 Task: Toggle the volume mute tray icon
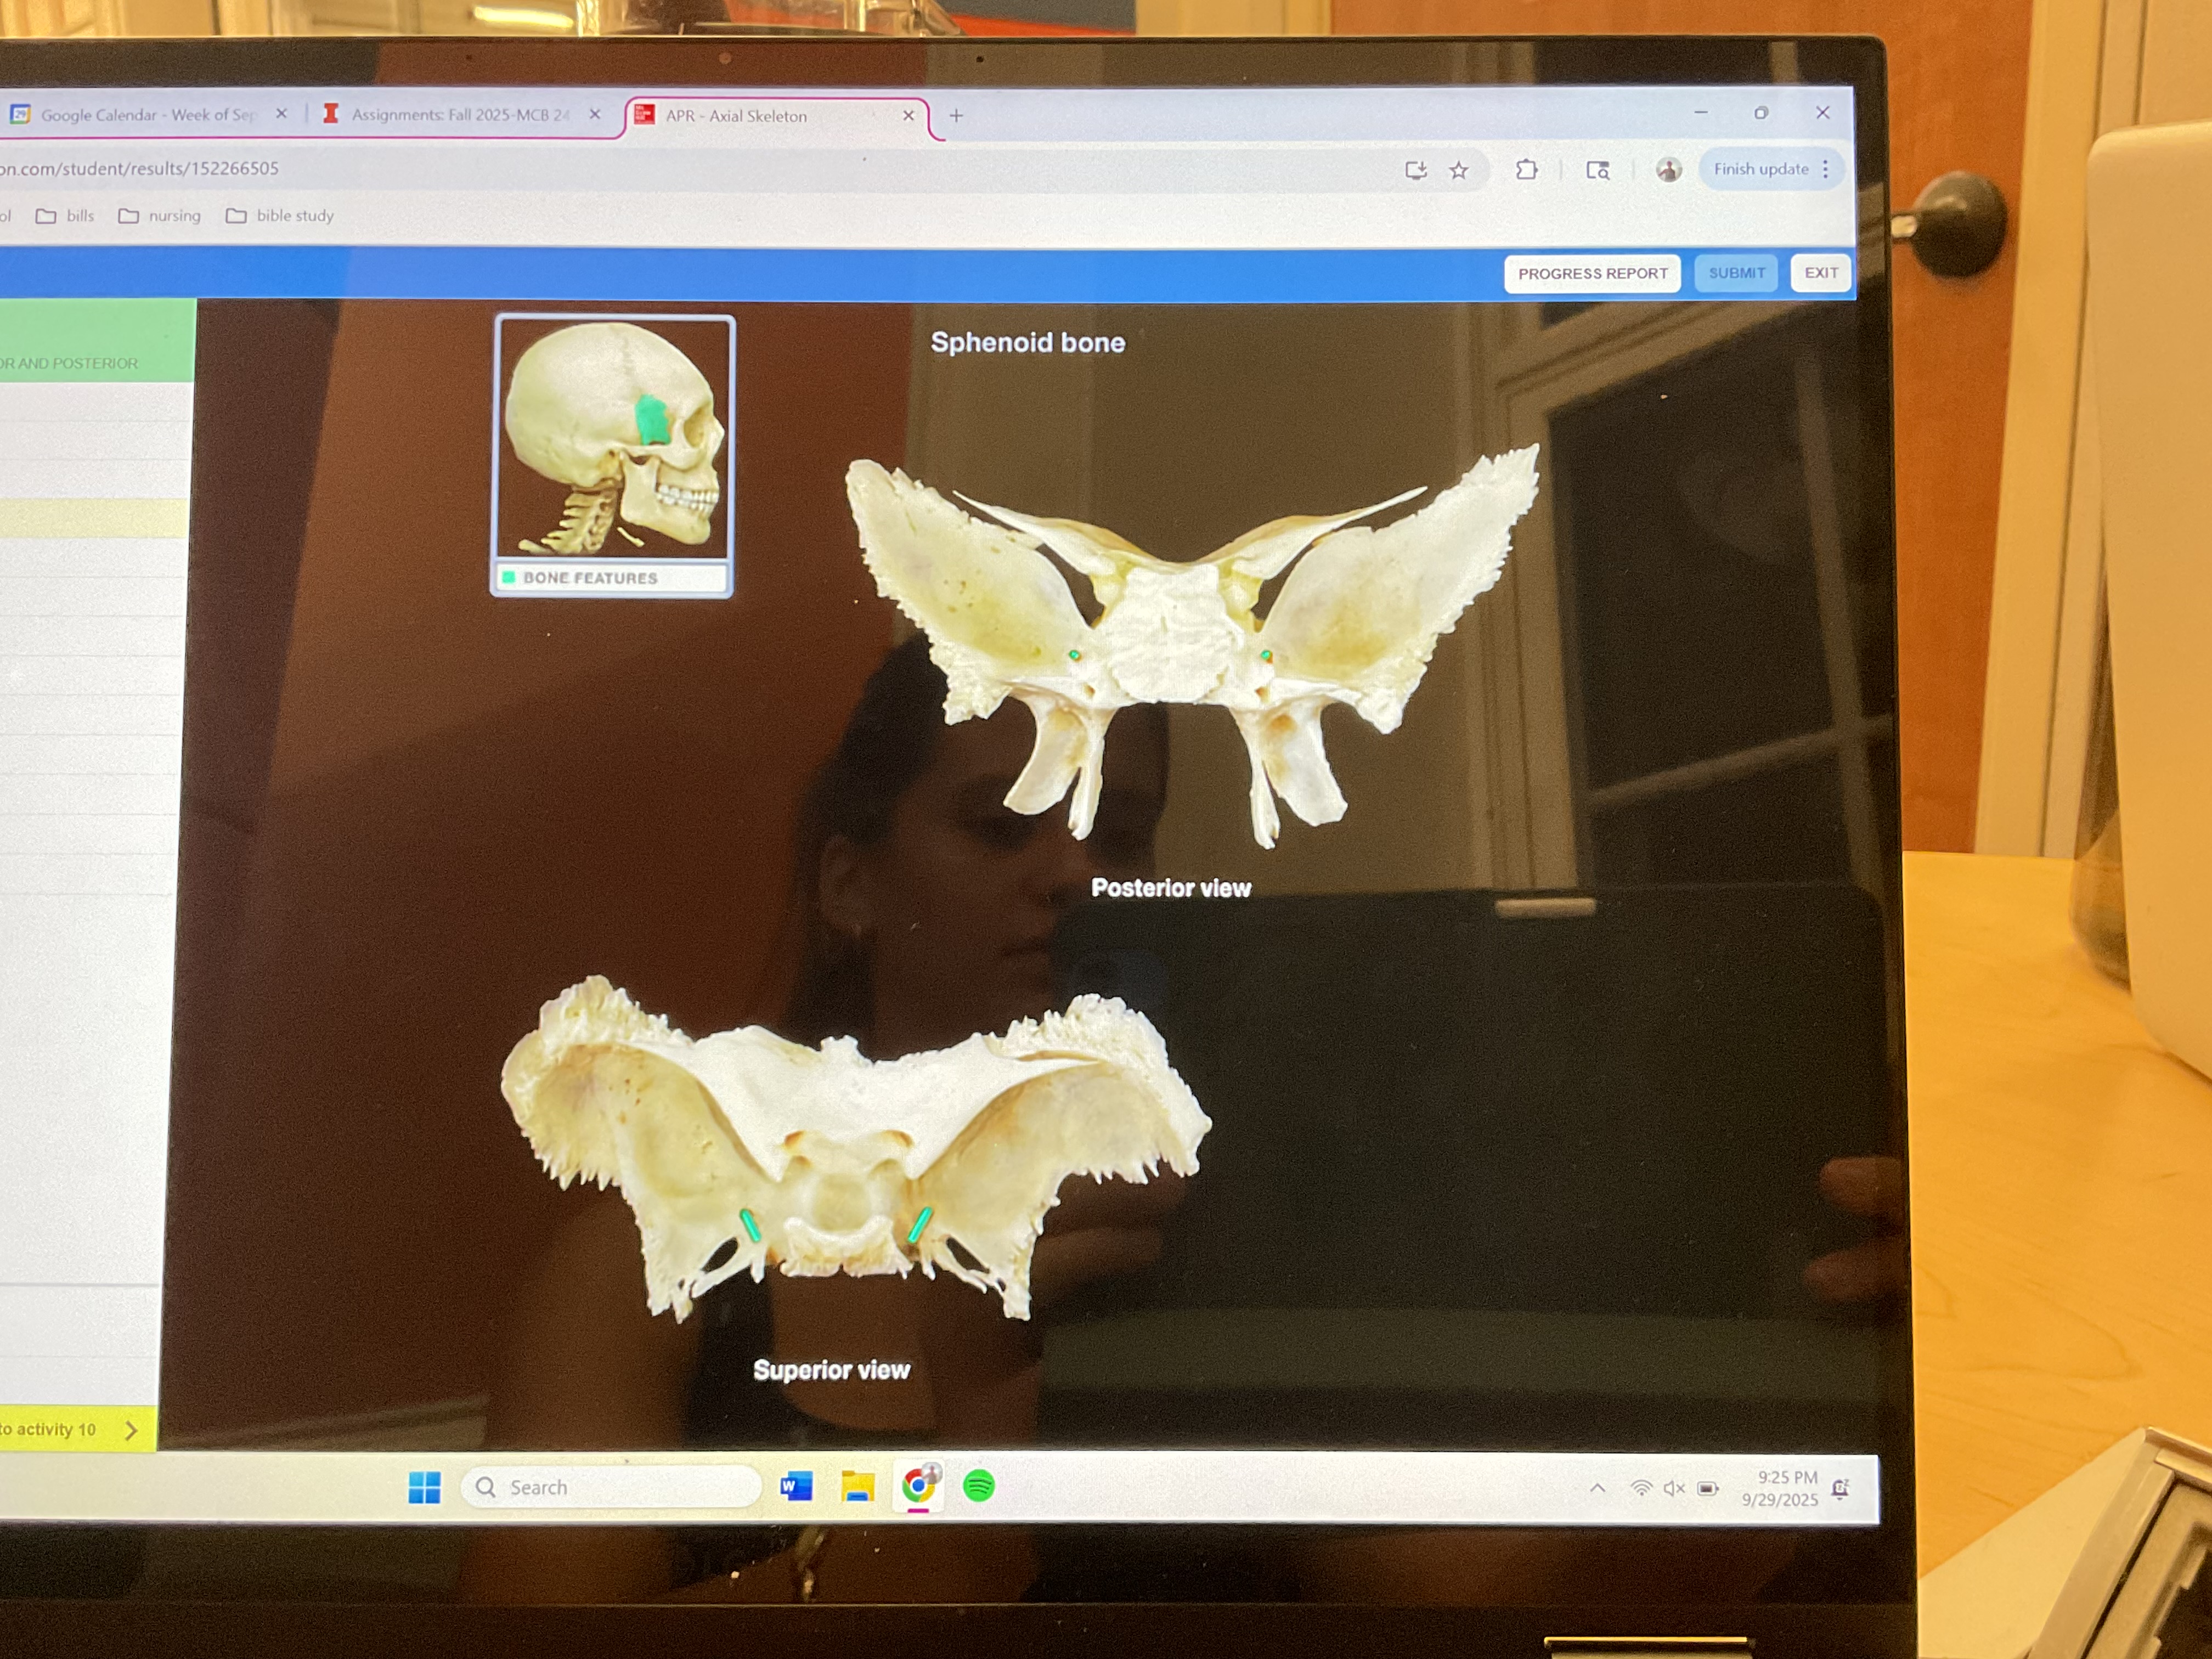(x=1674, y=1489)
